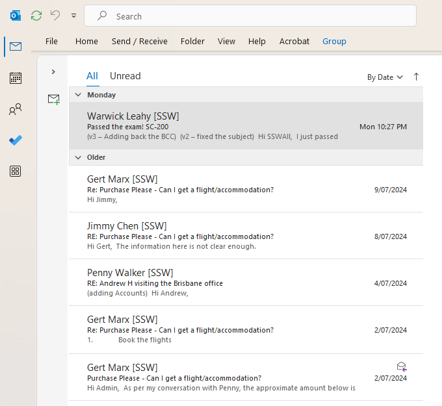The height and width of the screenshot is (406, 442).
Task: Switch to the Unread filter tab
Action: point(125,76)
